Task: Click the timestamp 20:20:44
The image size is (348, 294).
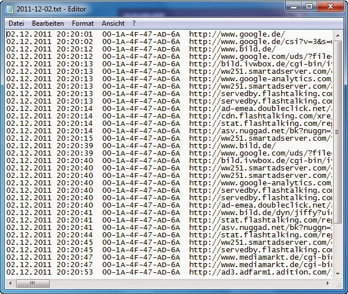Action: click(x=74, y=235)
